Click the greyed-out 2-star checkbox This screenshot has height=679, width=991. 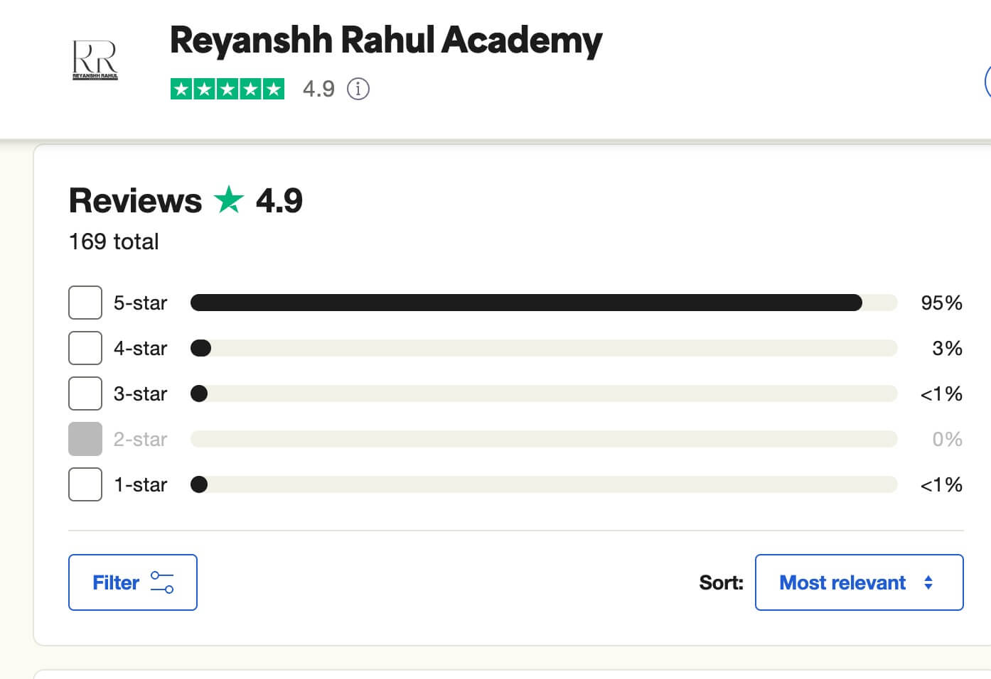[85, 439]
